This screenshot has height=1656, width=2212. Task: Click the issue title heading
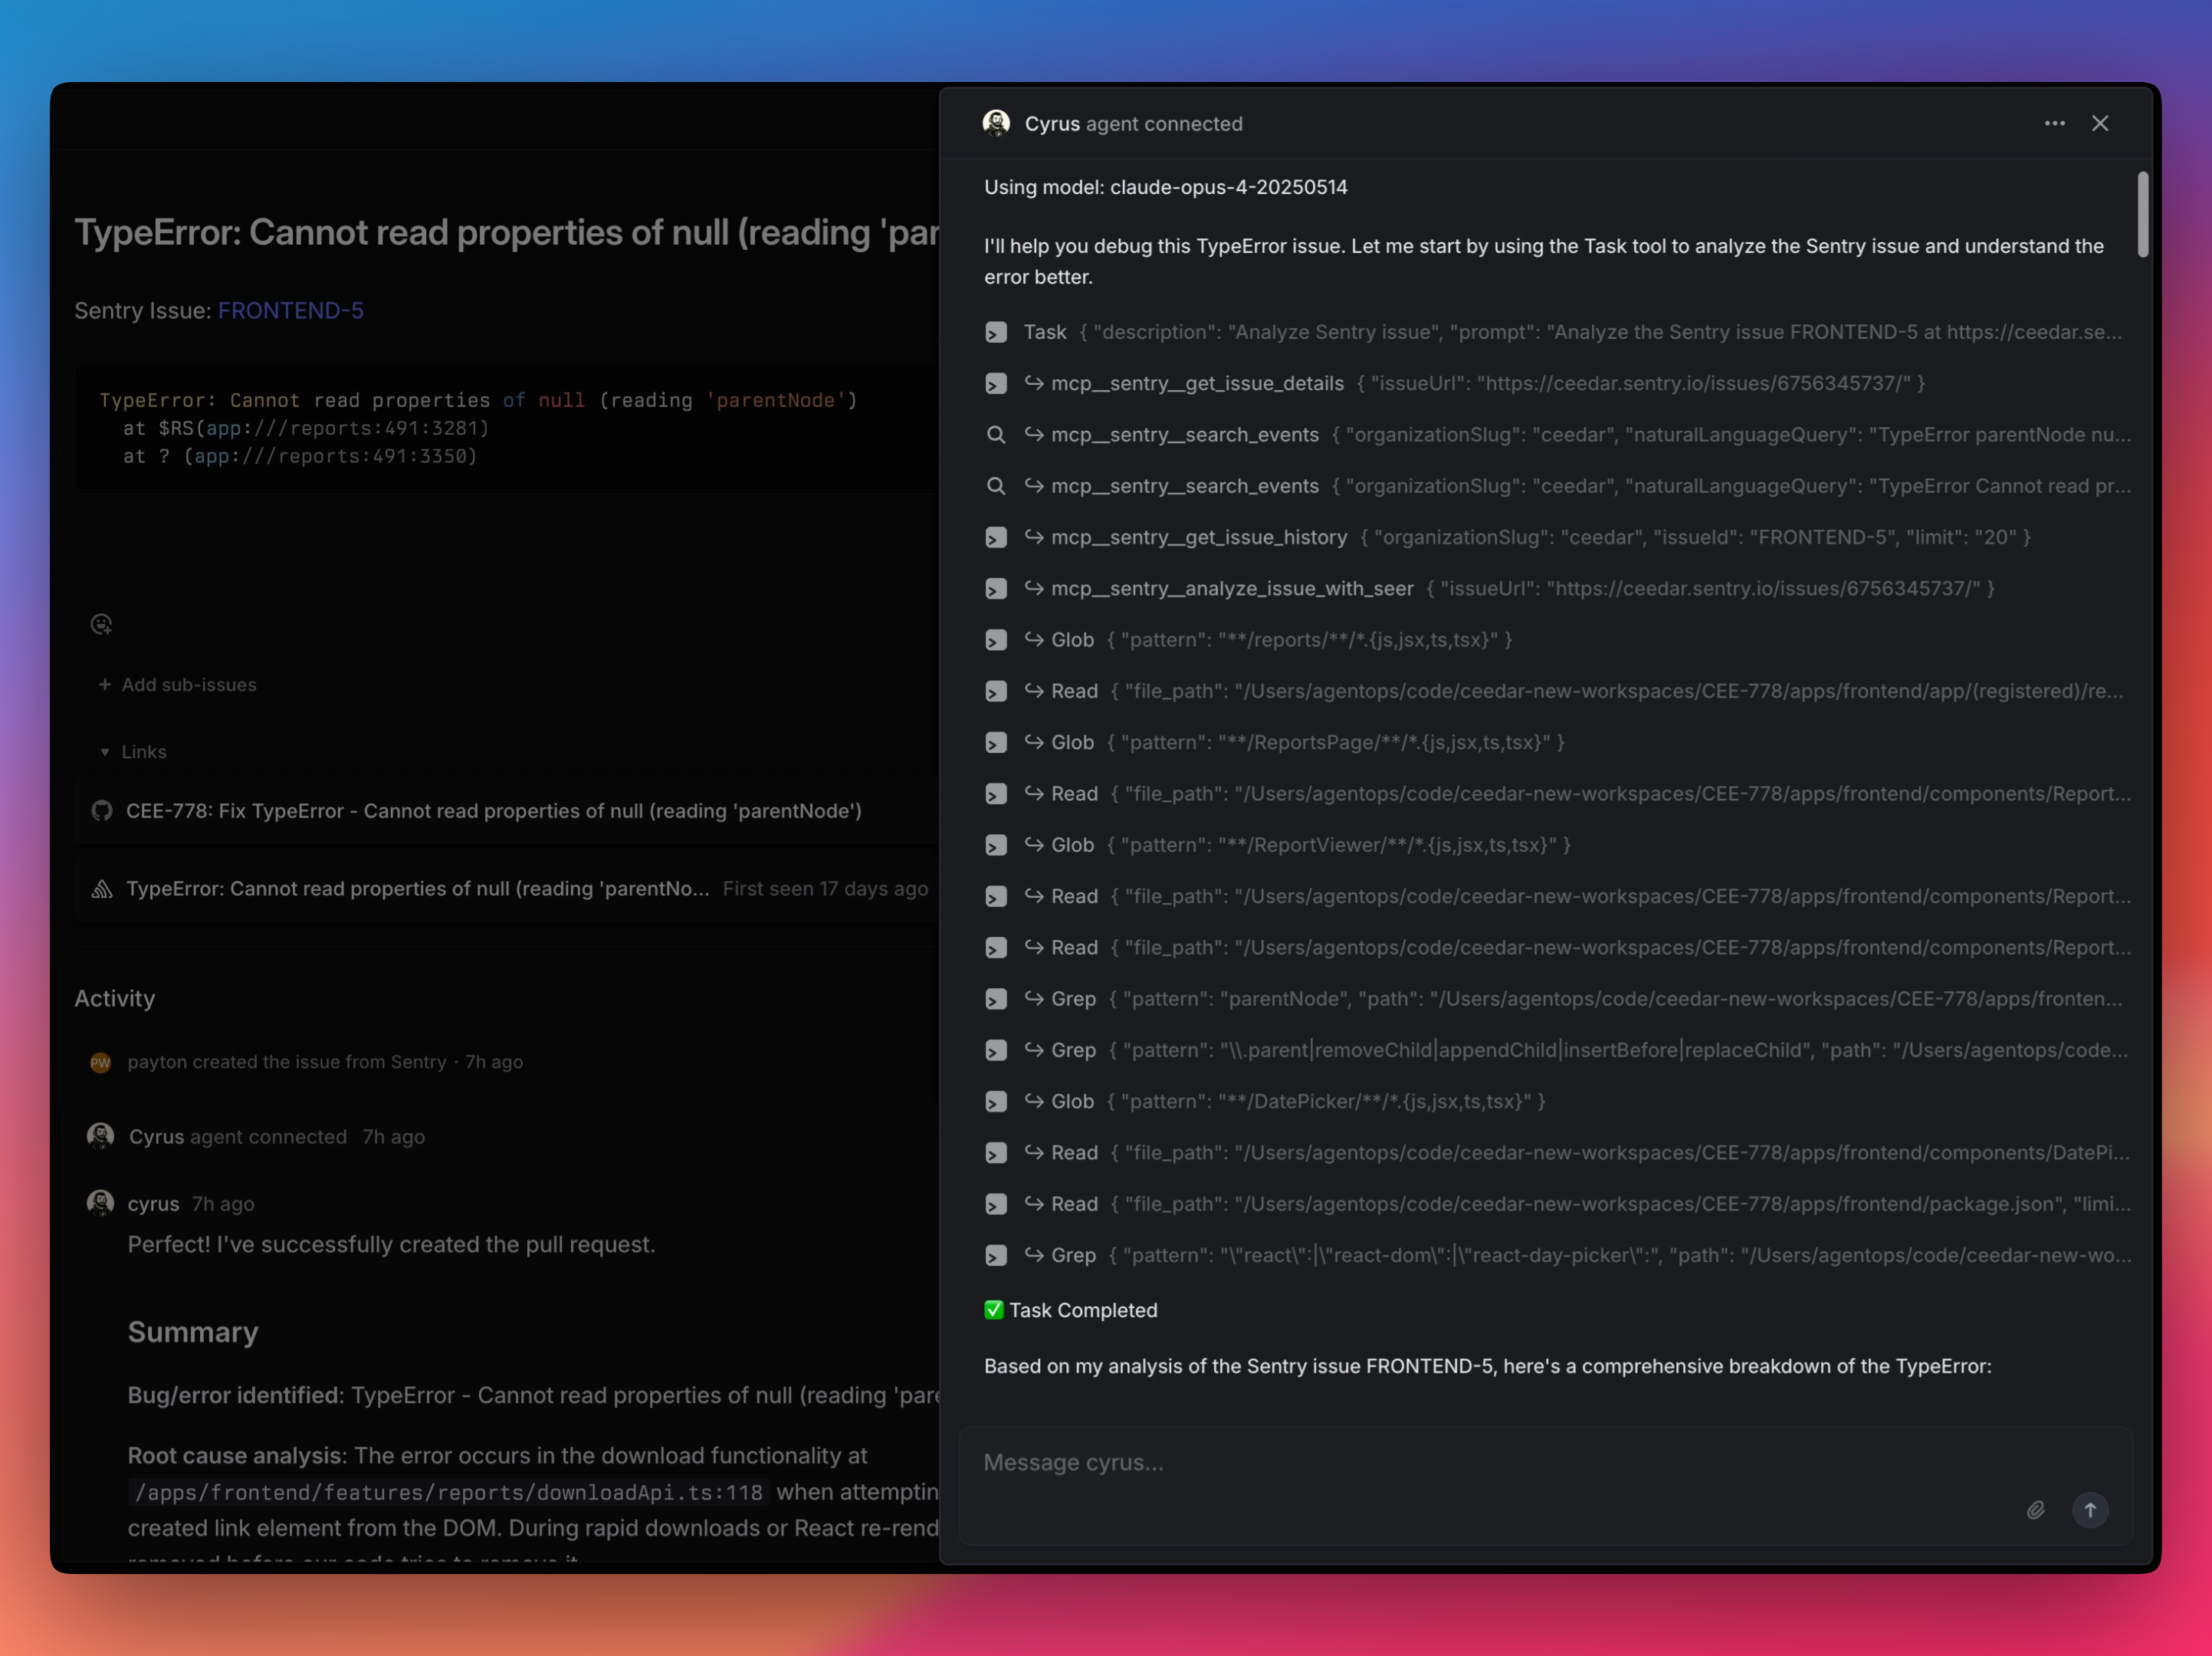click(506, 233)
